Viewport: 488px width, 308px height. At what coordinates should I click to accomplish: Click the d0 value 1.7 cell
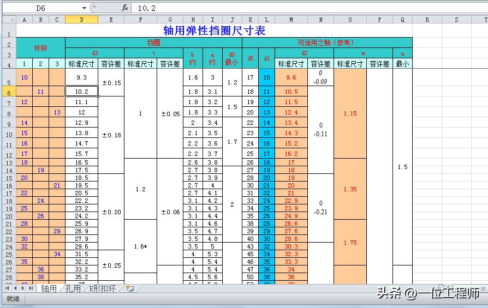point(232,142)
